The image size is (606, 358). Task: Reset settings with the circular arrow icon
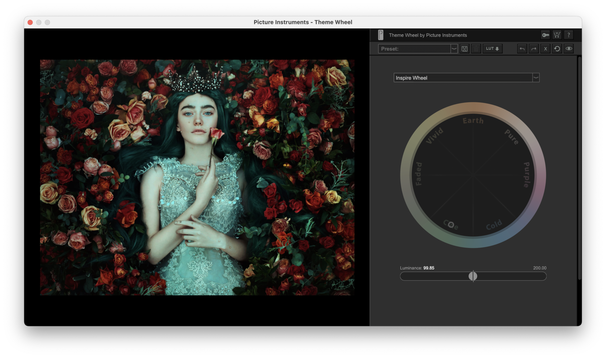[557, 49]
